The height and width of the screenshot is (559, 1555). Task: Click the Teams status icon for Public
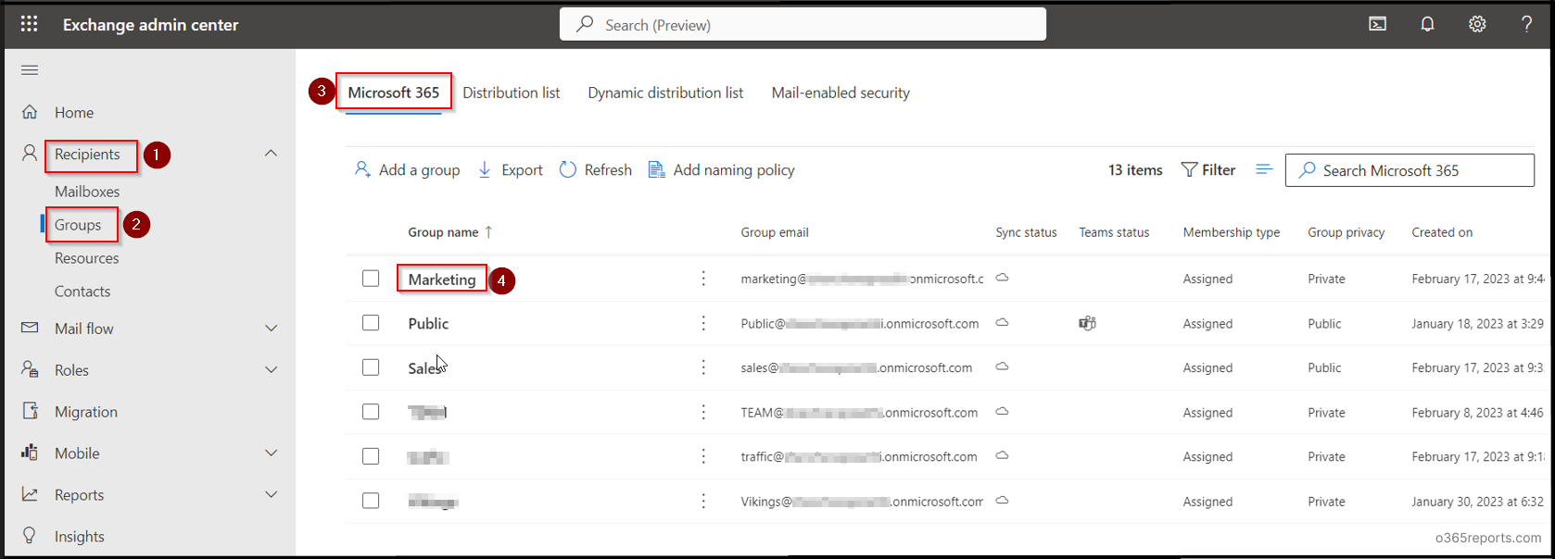click(1087, 323)
